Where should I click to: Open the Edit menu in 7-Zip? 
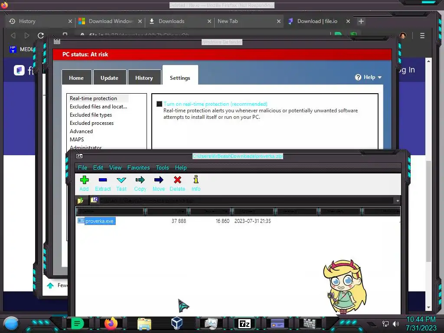pyautogui.click(x=98, y=168)
